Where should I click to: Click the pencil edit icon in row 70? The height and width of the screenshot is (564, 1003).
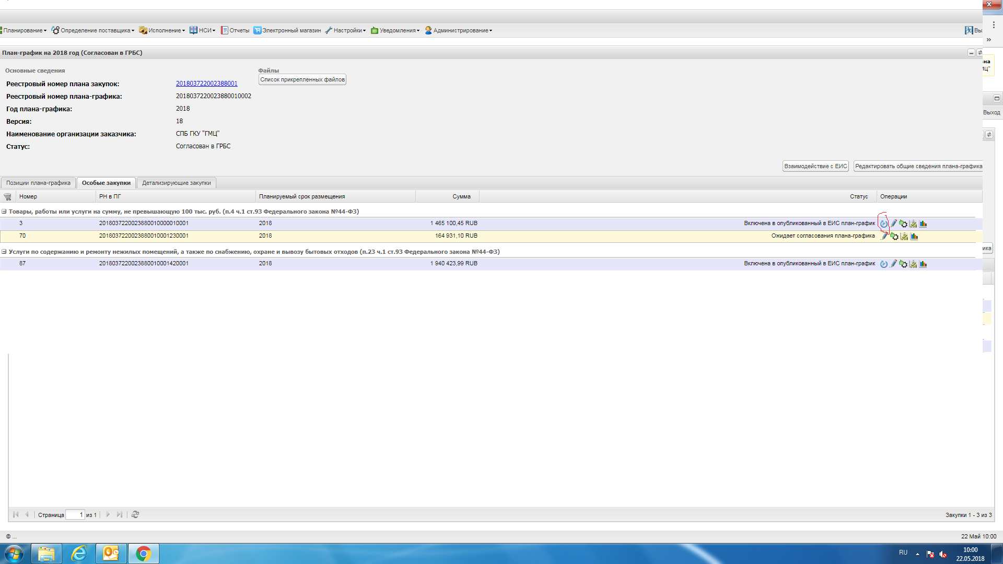tap(884, 236)
